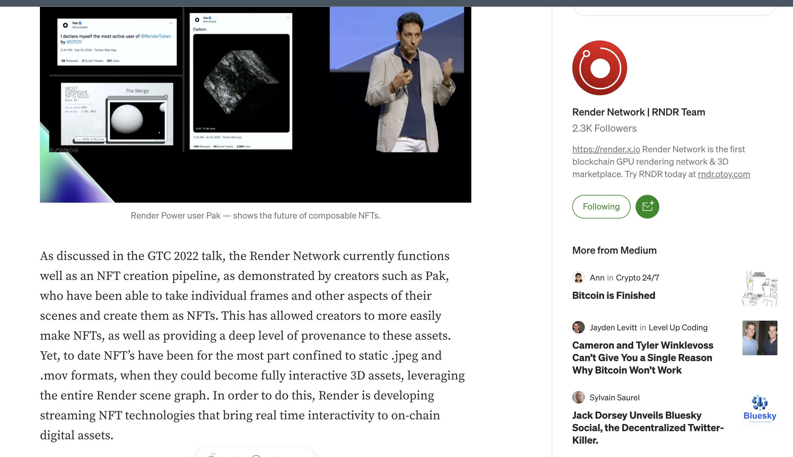
Task: Open the Level Up Coding publication
Action: click(x=678, y=327)
